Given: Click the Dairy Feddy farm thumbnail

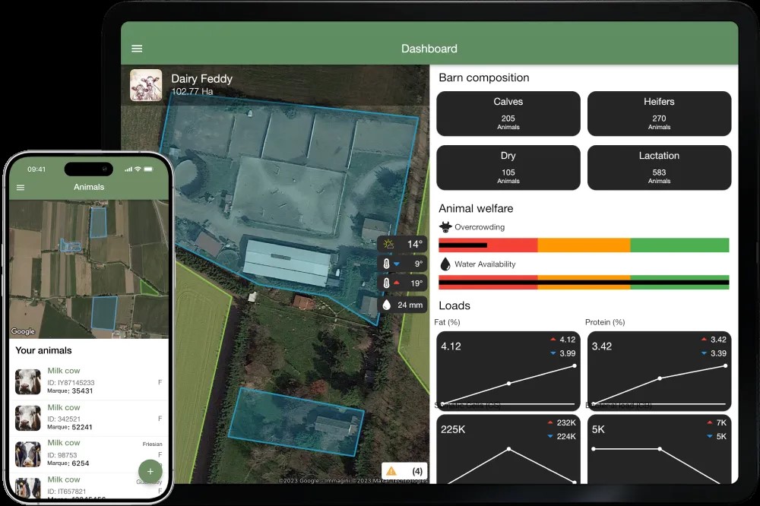Looking at the screenshot, I should [x=146, y=85].
